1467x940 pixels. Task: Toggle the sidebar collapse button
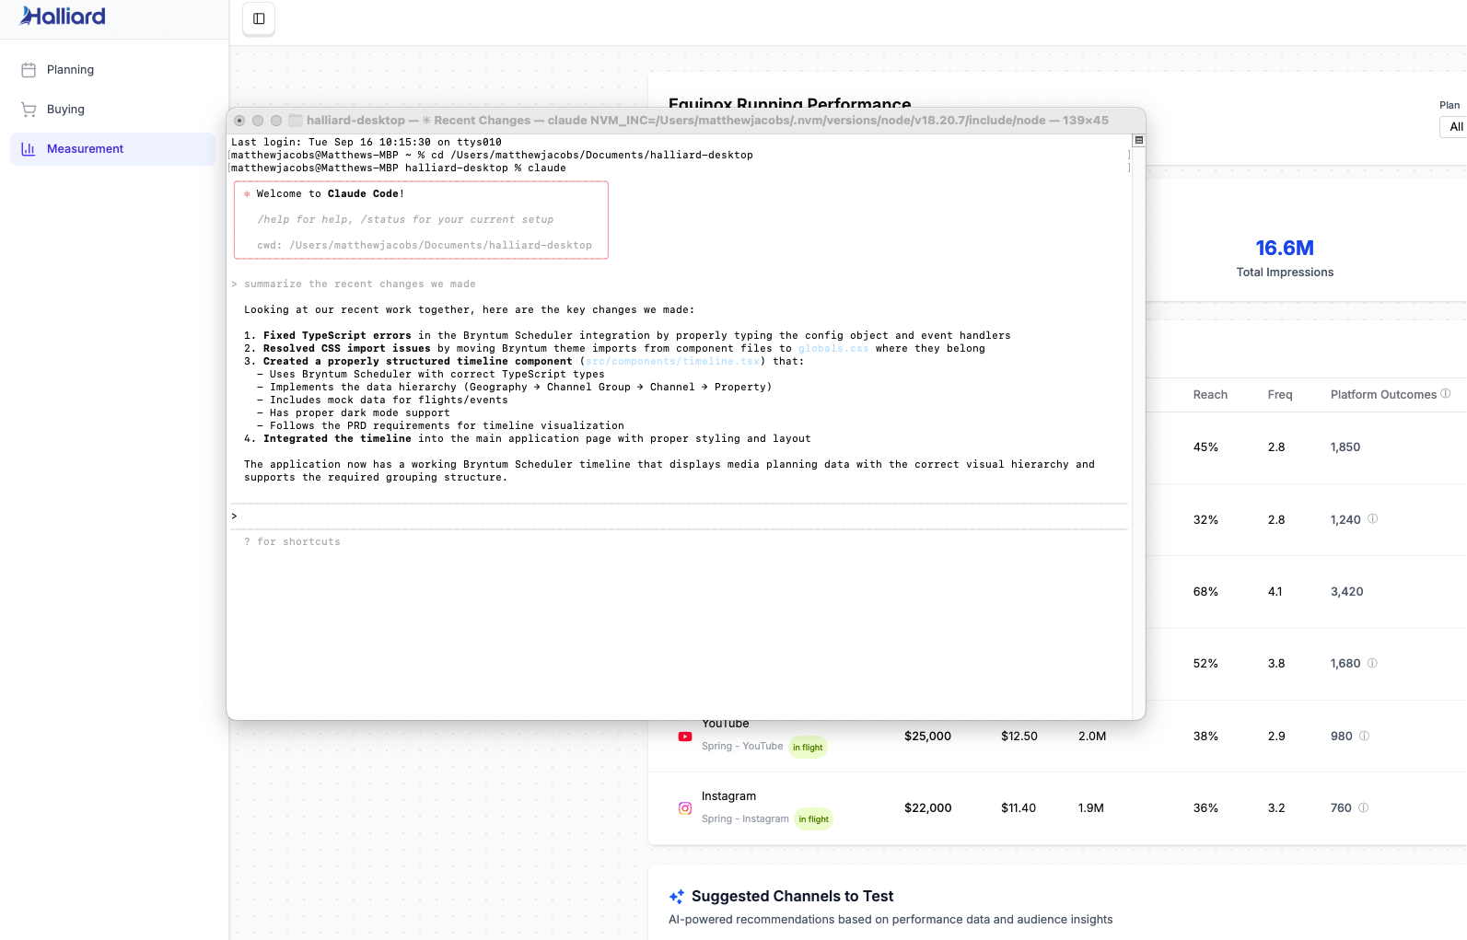pos(259,18)
